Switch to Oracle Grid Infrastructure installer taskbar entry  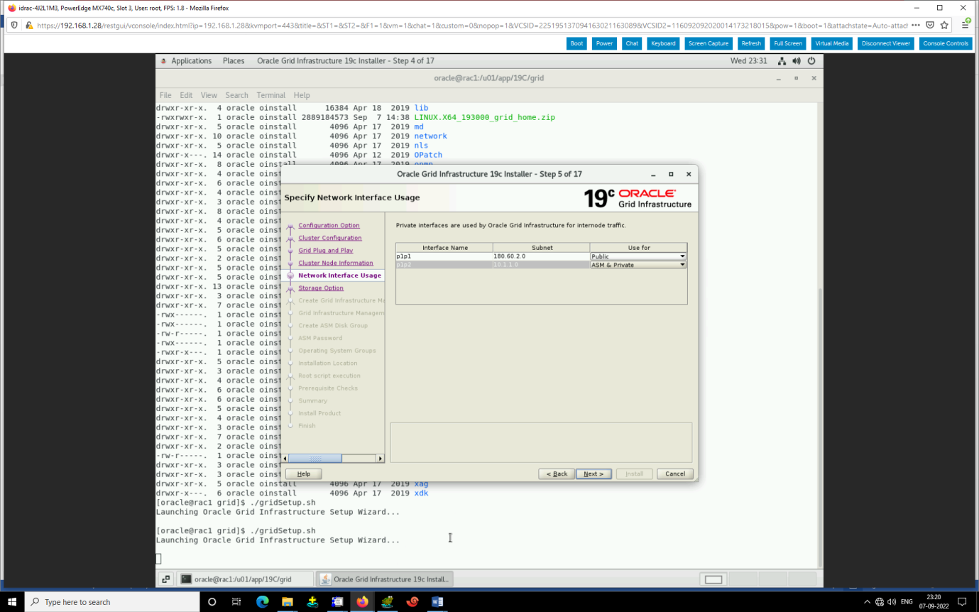pos(384,579)
